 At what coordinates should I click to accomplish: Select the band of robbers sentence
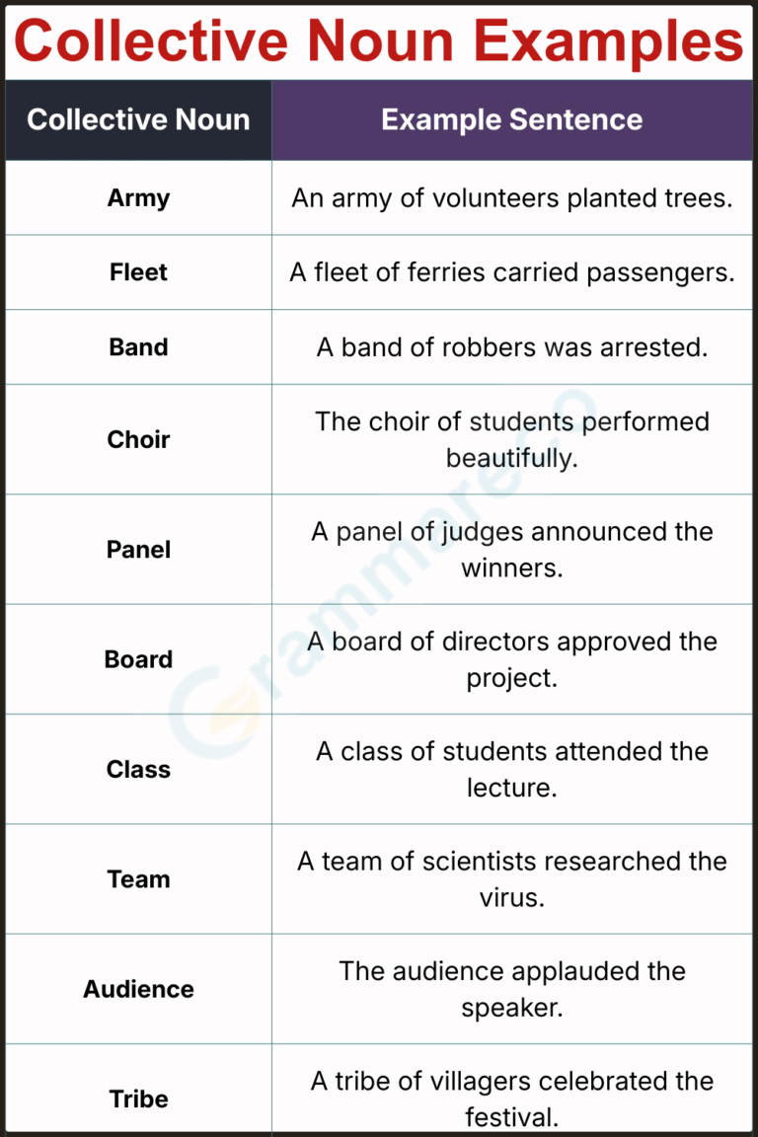point(512,347)
